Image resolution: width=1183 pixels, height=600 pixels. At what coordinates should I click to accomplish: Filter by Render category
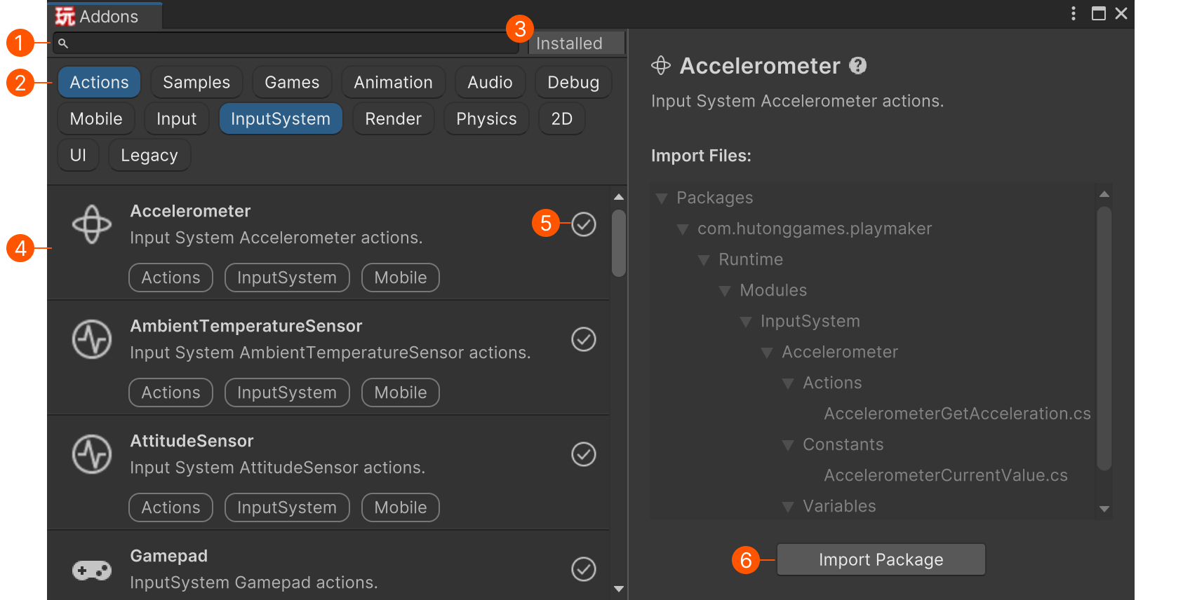[393, 118]
